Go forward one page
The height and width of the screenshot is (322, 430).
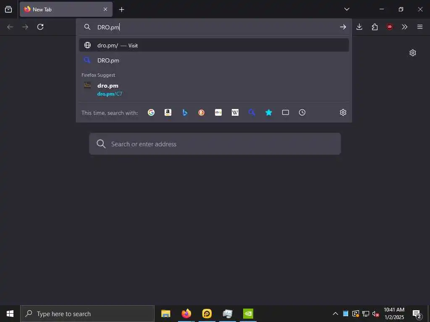click(25, 27)
